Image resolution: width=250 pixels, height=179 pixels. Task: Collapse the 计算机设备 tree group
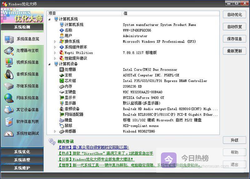pyautogui.click(x=50, y=64)
